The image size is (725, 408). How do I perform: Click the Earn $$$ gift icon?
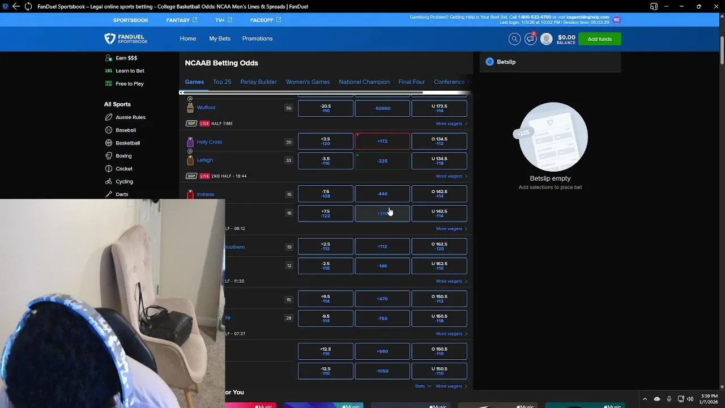109,58
